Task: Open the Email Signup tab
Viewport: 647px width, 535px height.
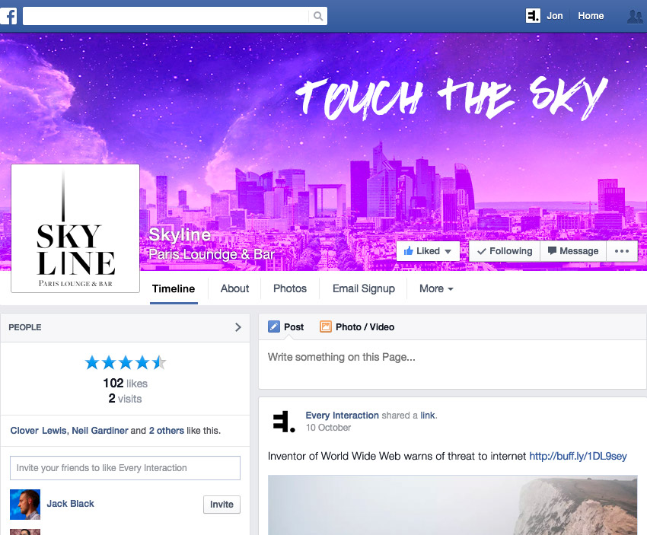Action: pyautogui.click(x=364, y=288)
